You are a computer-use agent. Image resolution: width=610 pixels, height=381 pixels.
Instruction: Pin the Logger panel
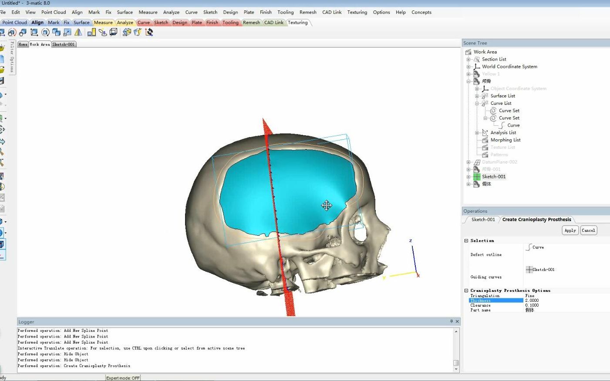click(452, 321)
